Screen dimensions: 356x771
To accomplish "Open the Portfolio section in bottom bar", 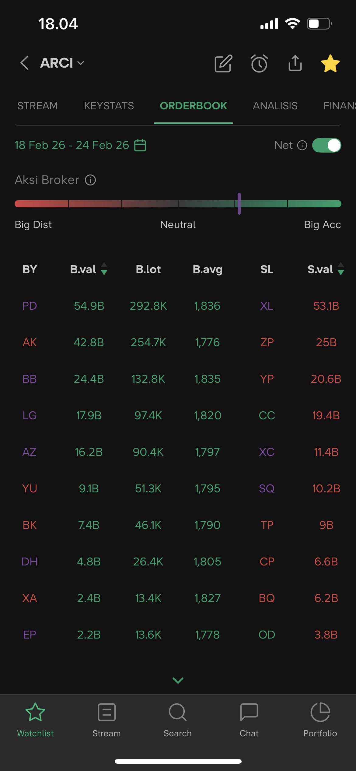I will (x=320, y=720).
